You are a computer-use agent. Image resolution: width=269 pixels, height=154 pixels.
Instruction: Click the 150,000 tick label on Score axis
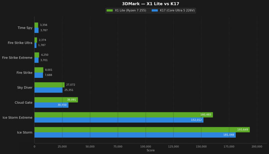click(x=201, y=147)
